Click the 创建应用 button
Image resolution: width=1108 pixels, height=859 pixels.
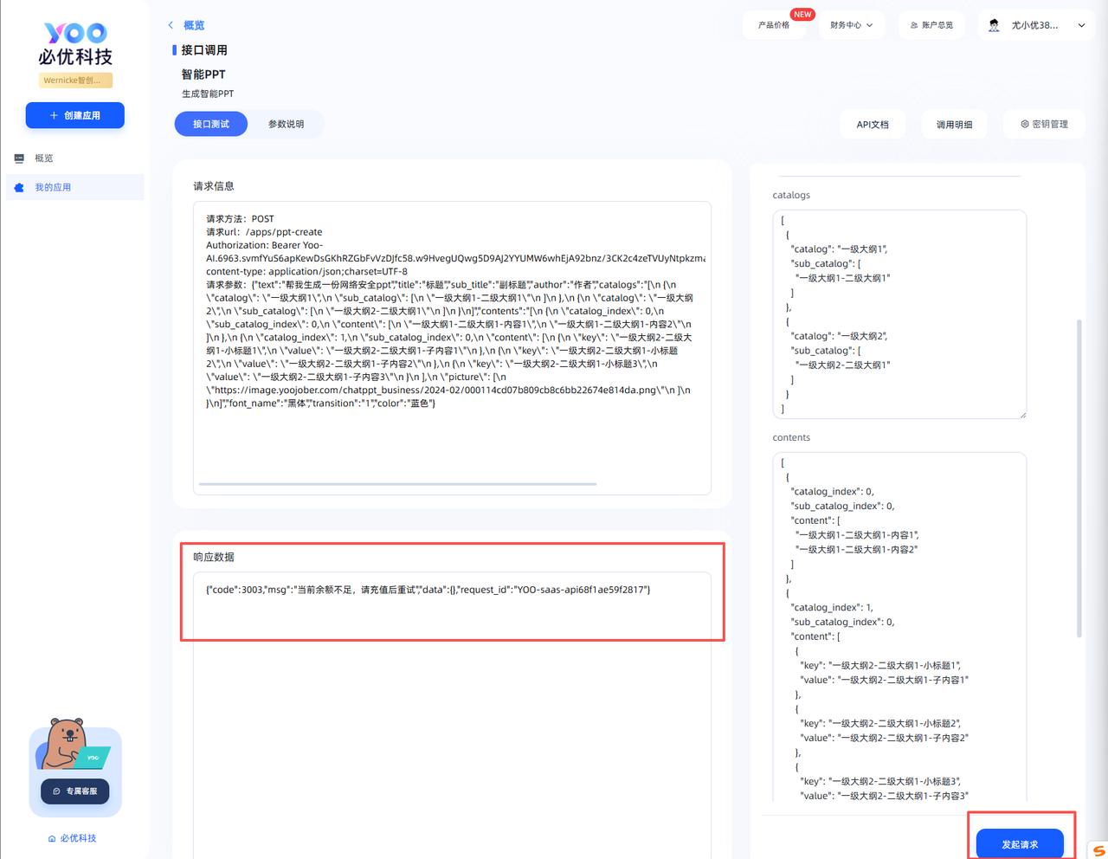point(75,115)
